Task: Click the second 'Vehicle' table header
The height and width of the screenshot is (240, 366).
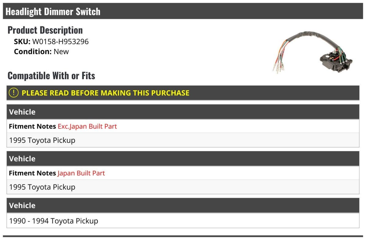Action: [x=22, y=159]
